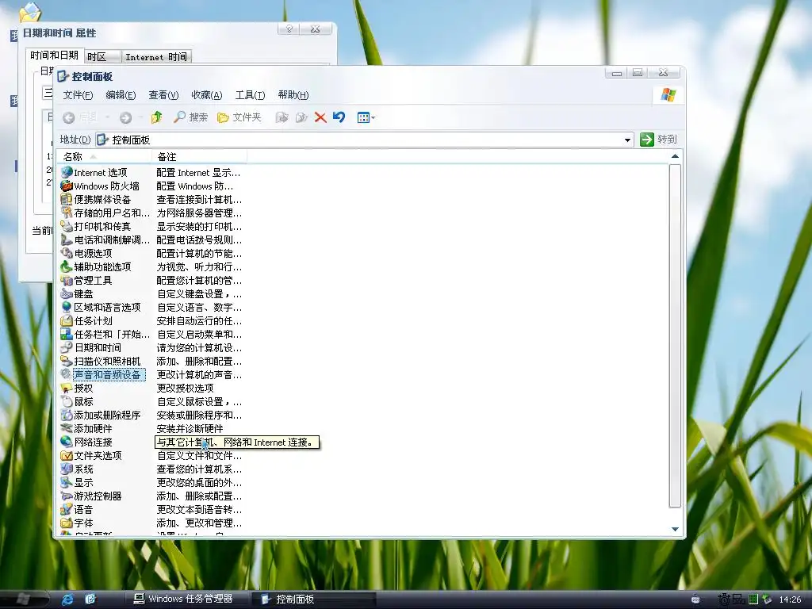The height and width of the screenshot is (609, 812).
Task: Click the 控制面板 taskbar button
Action: click(x=314, y=599)
